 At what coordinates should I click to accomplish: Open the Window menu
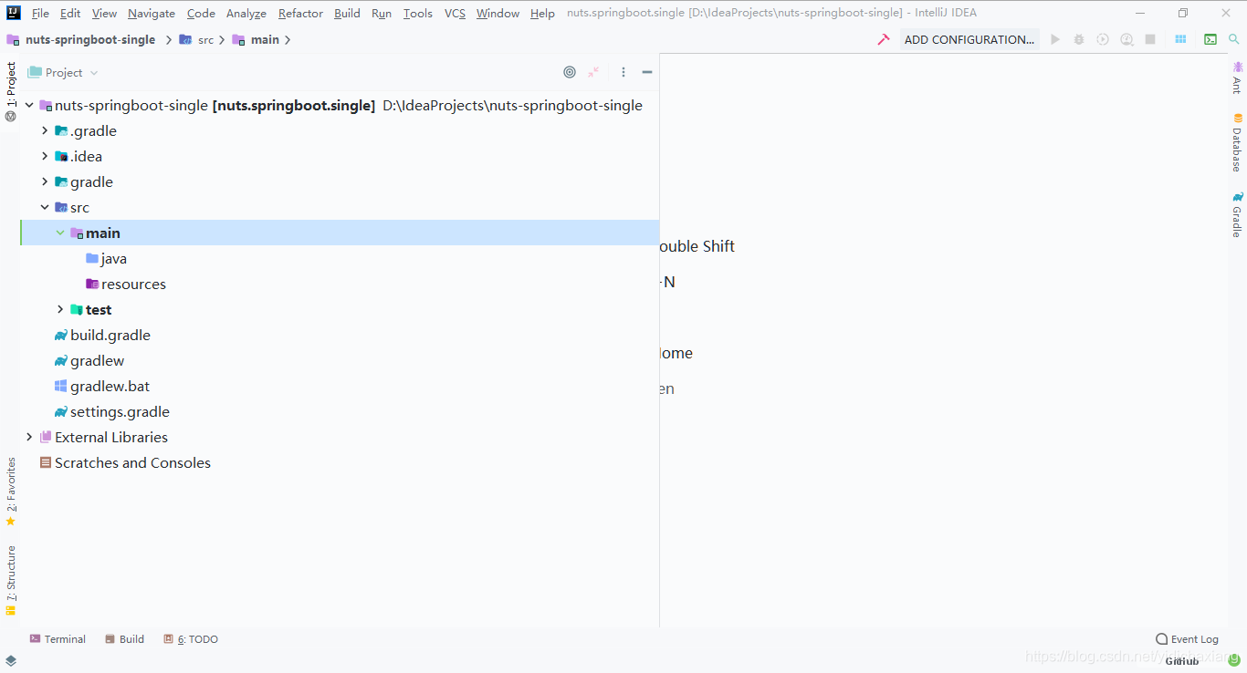pyautogui.click(x=498, y=13)
